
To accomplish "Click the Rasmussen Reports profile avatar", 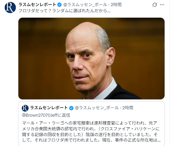I will (x=10, y=7).
